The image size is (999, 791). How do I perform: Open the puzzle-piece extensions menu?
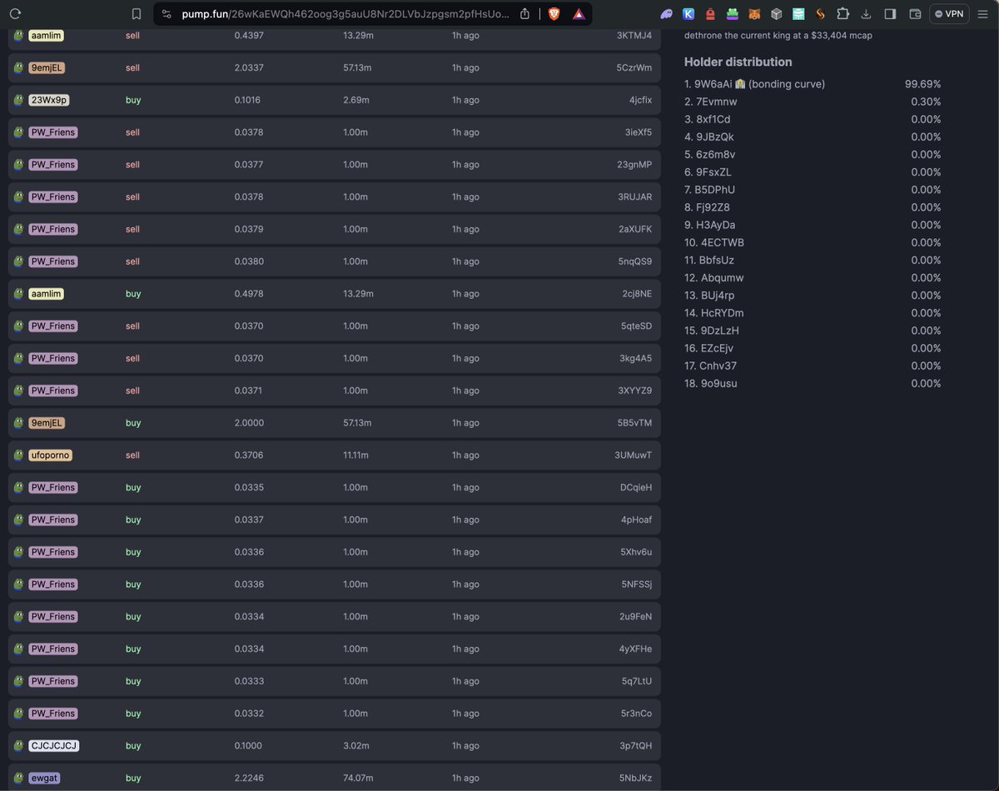[x=842, y=13]
